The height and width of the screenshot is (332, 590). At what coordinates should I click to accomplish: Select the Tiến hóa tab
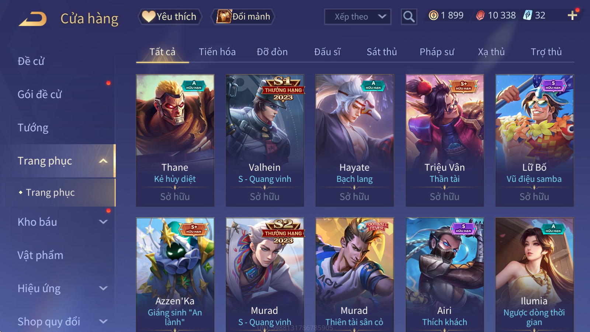[217, 52]
